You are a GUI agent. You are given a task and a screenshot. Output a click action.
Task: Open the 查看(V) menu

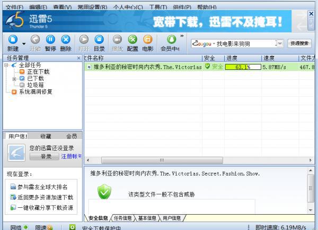click(62, 7)
